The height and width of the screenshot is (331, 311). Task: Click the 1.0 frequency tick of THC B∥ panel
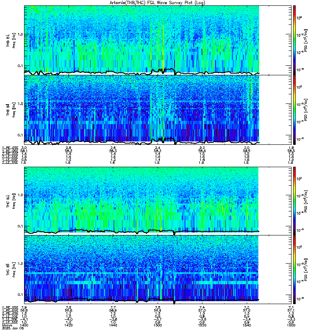(20, 264)
